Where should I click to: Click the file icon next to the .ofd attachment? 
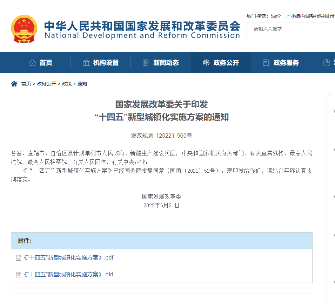(19, 275)
